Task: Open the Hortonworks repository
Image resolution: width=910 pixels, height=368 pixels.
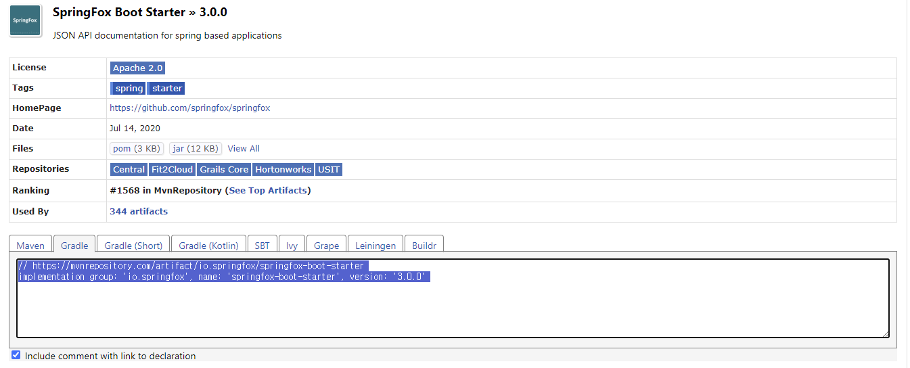Action: click(283, 169)
